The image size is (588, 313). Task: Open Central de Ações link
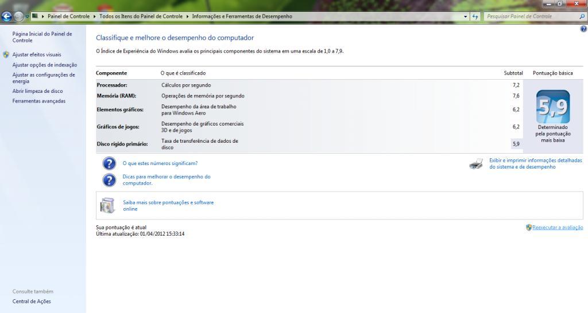(x=32, y=302)
